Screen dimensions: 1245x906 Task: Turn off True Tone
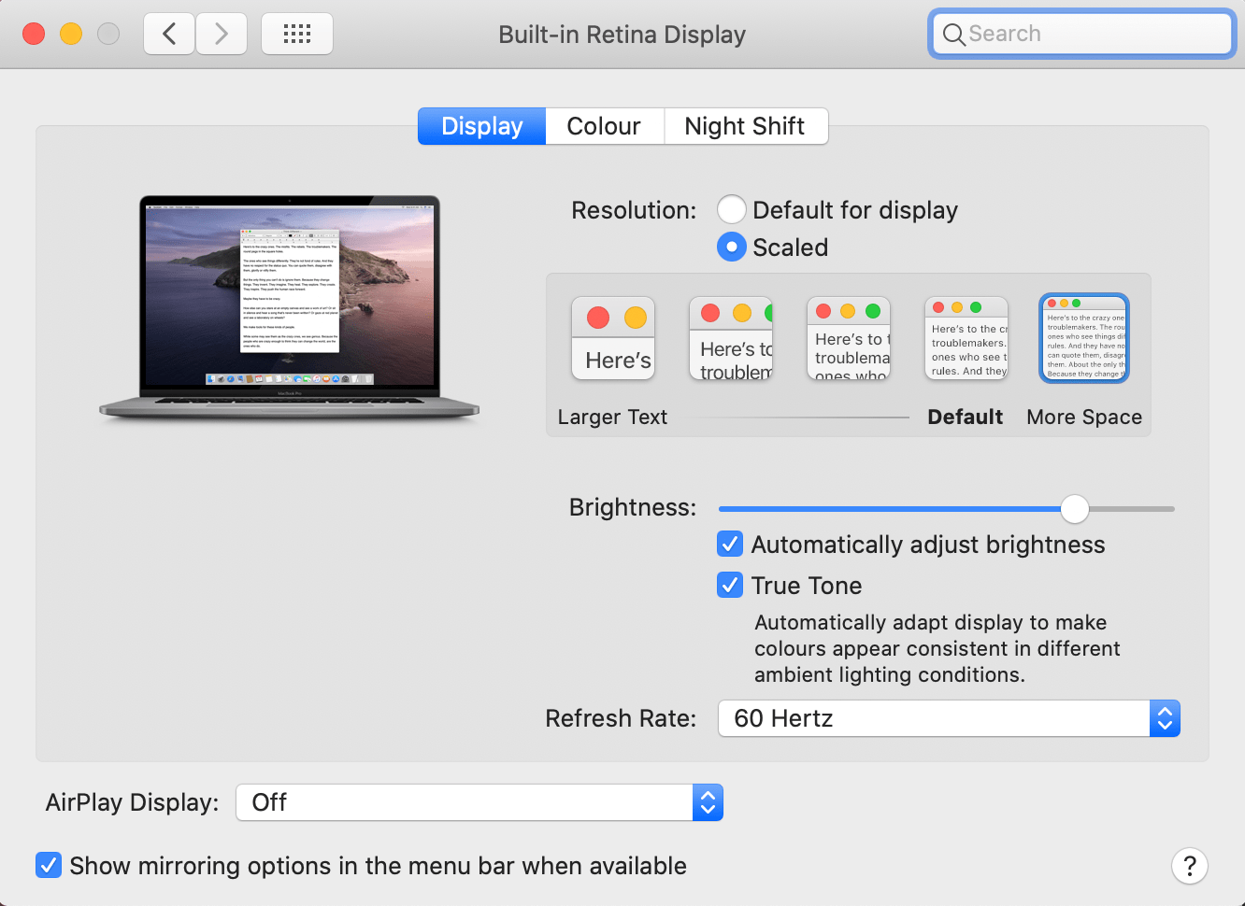(730, 585)
